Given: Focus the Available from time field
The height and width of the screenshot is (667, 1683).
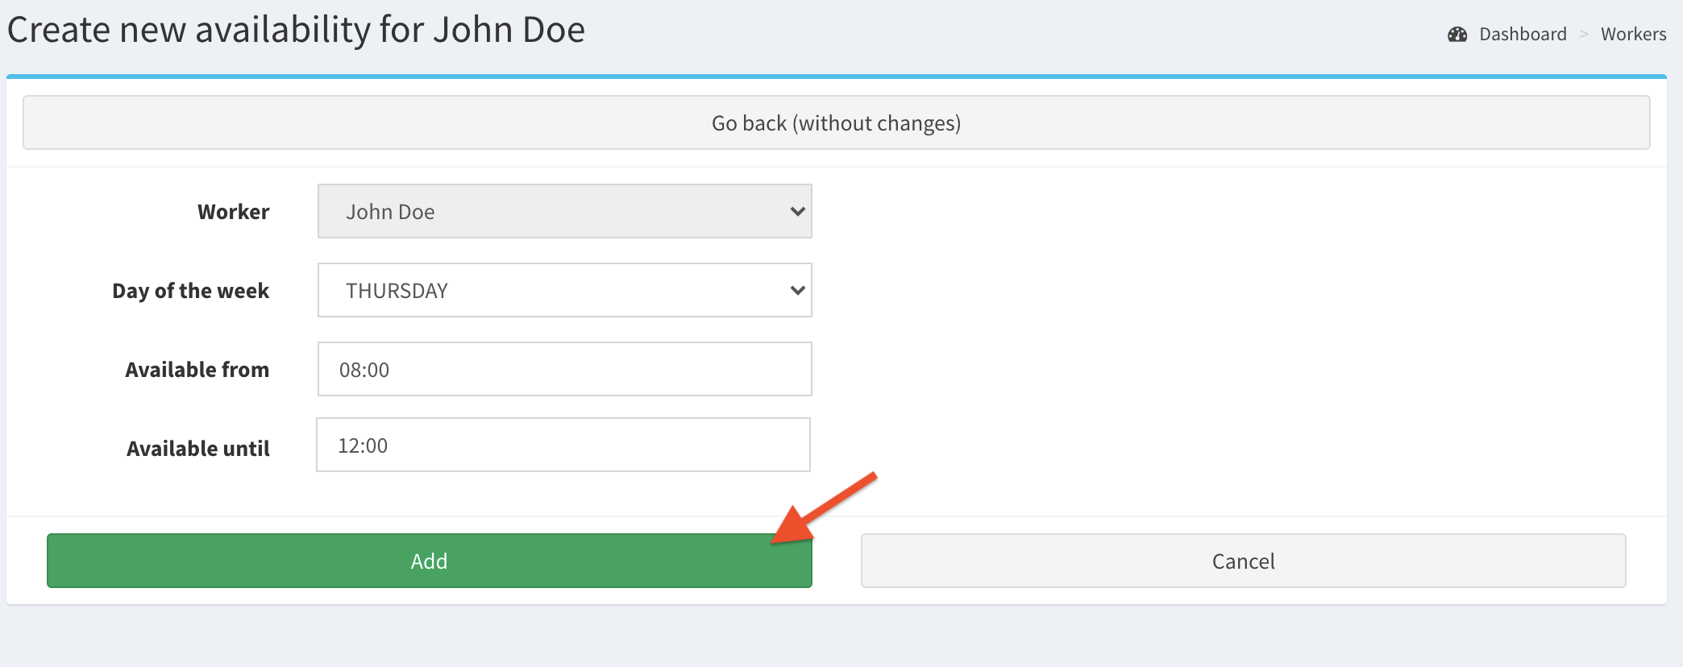Looking at the screenshot, I should point(564,370).
